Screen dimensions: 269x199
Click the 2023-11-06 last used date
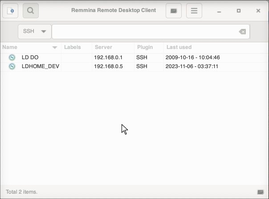(192, 66)
